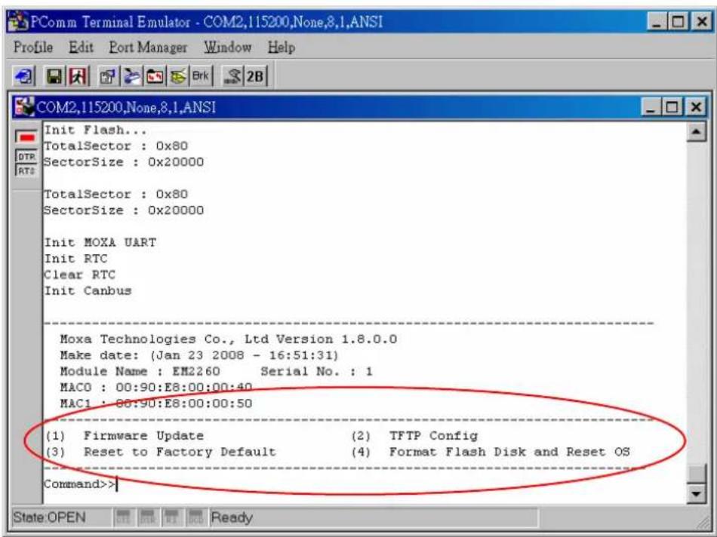The width and height of the screenshot is (717, 537).
Task: Click '(4) Format Flash Disk and Reset OS'
Action: (x=491, y=452)
